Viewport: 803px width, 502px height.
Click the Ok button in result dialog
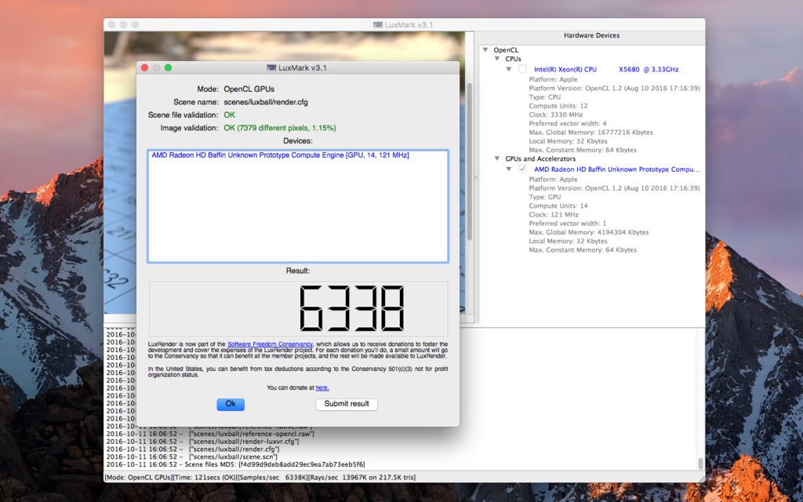231,404
